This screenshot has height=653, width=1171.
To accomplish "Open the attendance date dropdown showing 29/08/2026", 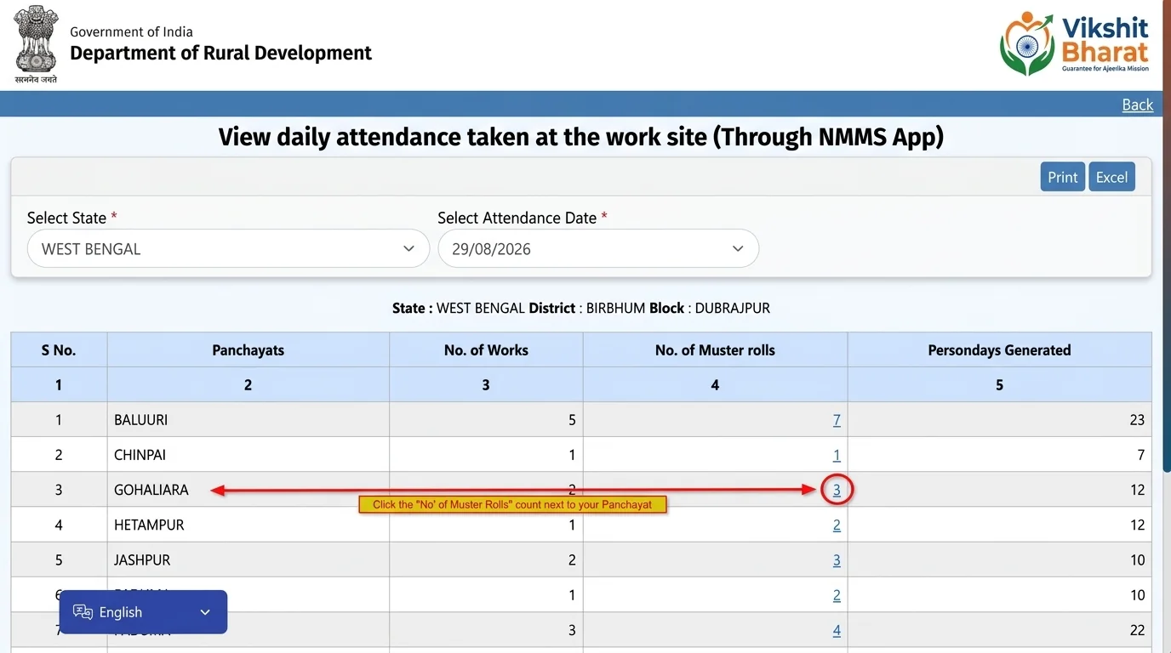I will pos(598,249).
